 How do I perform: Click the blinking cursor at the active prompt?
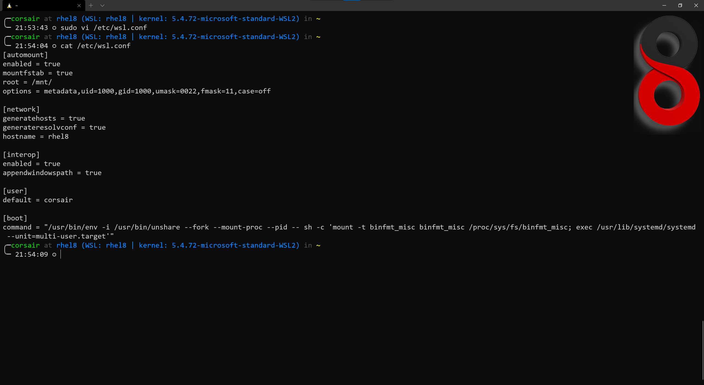61,254
